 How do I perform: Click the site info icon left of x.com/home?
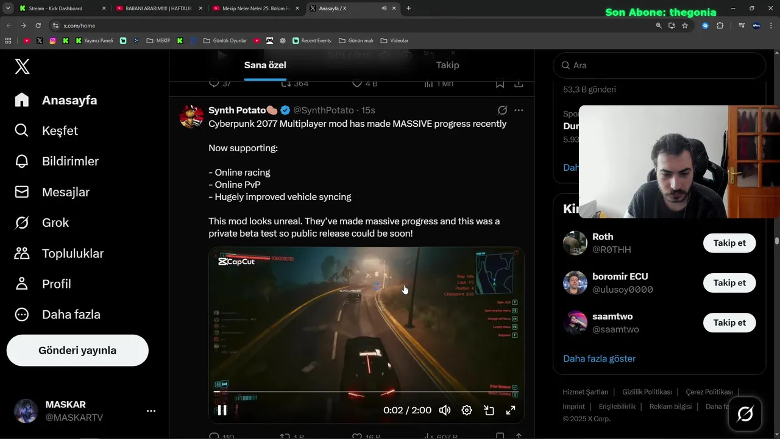[55, 26]
